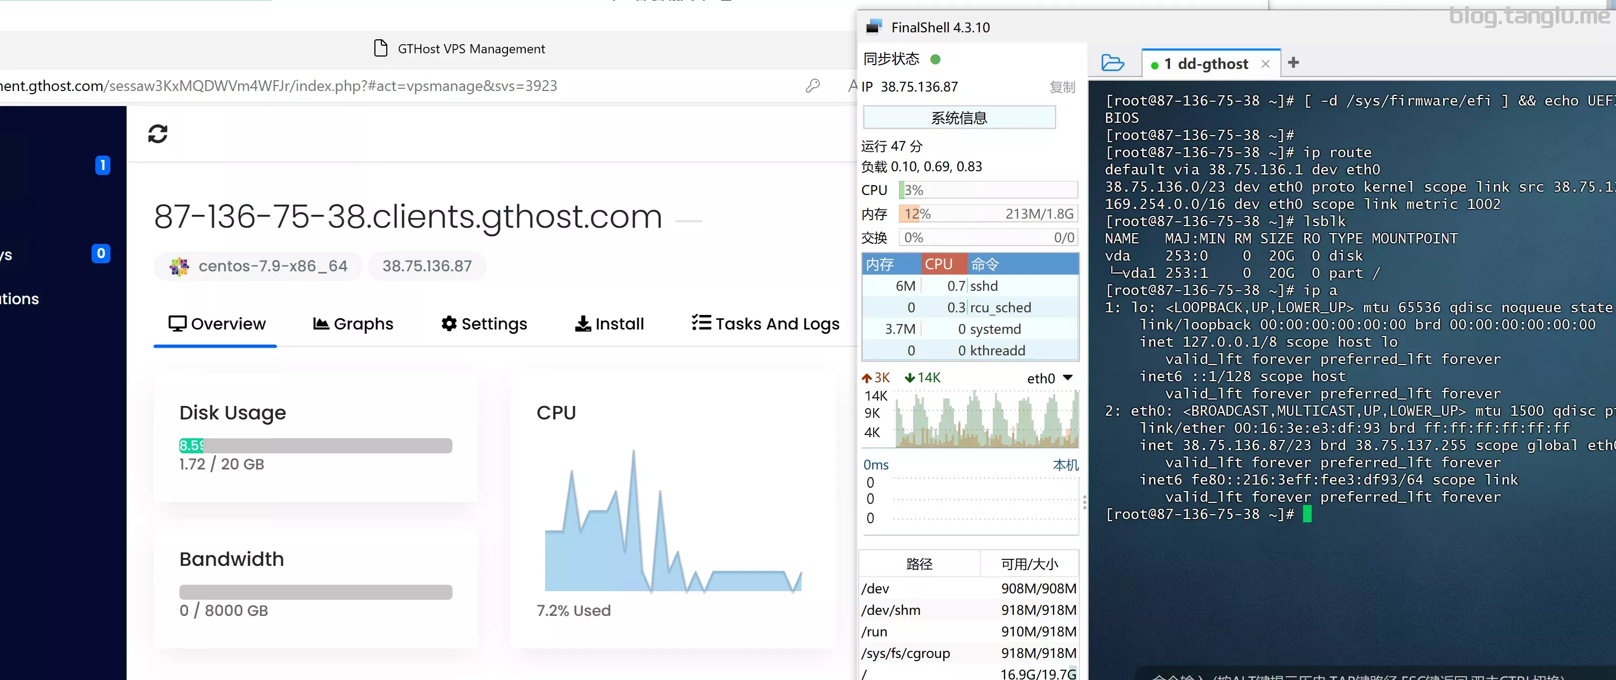Click the Disk Usage progress bar
The image size is (1616, 680).
pos(316,445)
